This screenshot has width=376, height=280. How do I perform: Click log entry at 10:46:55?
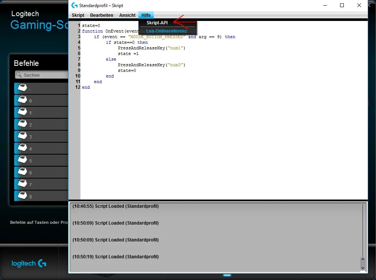click(x=116, y=206)
